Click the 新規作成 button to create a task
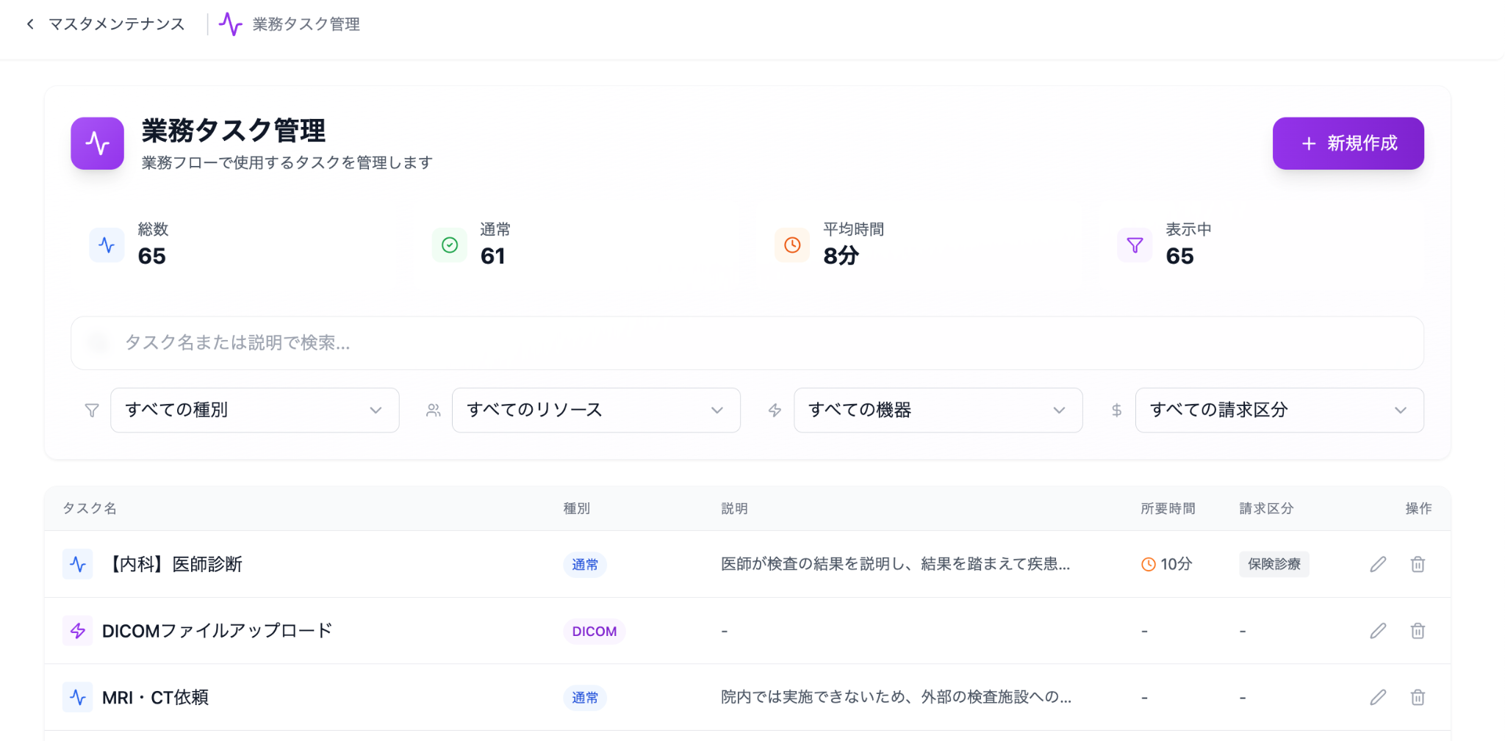 tap(1348, 143)
